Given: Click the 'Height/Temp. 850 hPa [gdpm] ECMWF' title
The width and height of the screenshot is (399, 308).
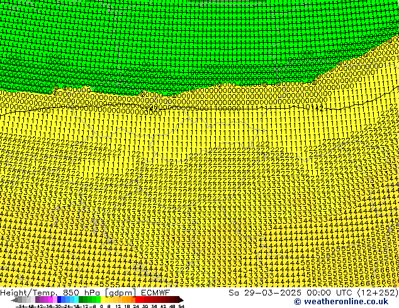Looking at the screenshot, I should pyautogui.click(x=85, y=293).
